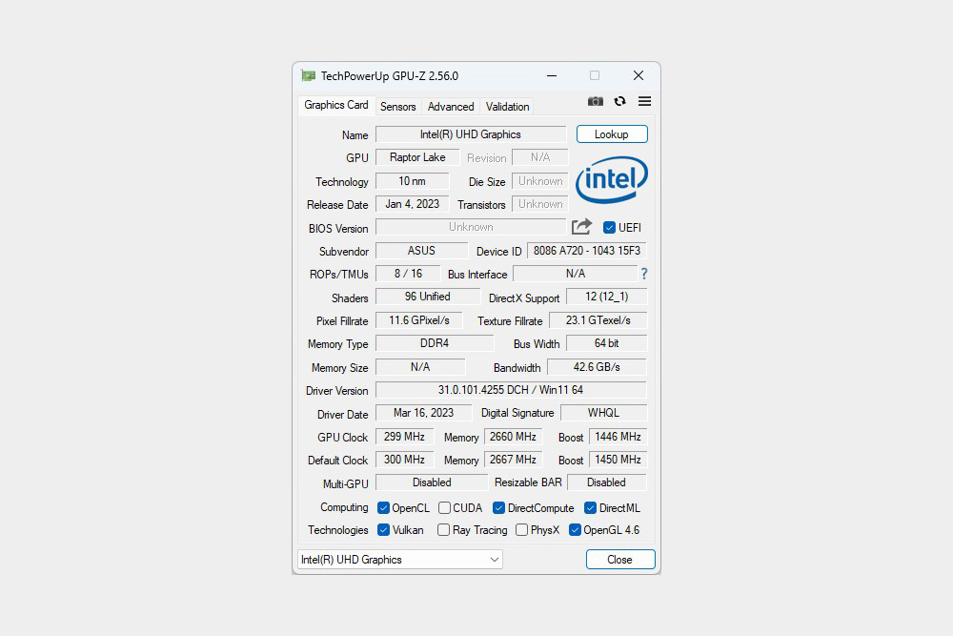Screen dimensions: 953x636
Task: Click the BIOS Version field Unknown
Action: pyautogui.click(x=471, y=227)
